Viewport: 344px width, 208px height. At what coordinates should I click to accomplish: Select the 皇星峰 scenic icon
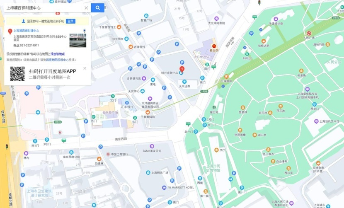[x=242, y=107]
